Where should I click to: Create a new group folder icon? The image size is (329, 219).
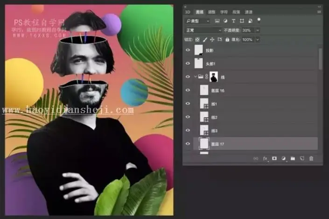pyautogui.click(x=293, y=158)
